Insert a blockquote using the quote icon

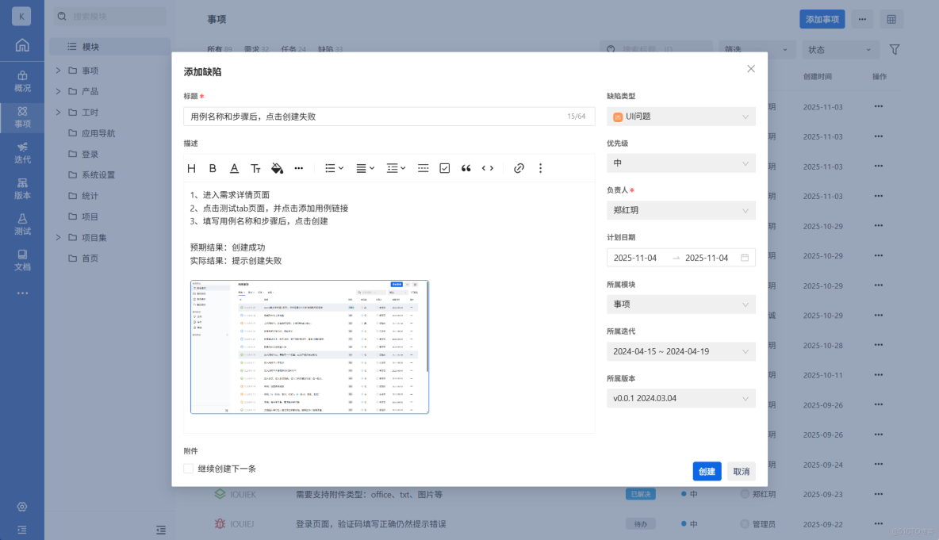[x=466, y=168]
